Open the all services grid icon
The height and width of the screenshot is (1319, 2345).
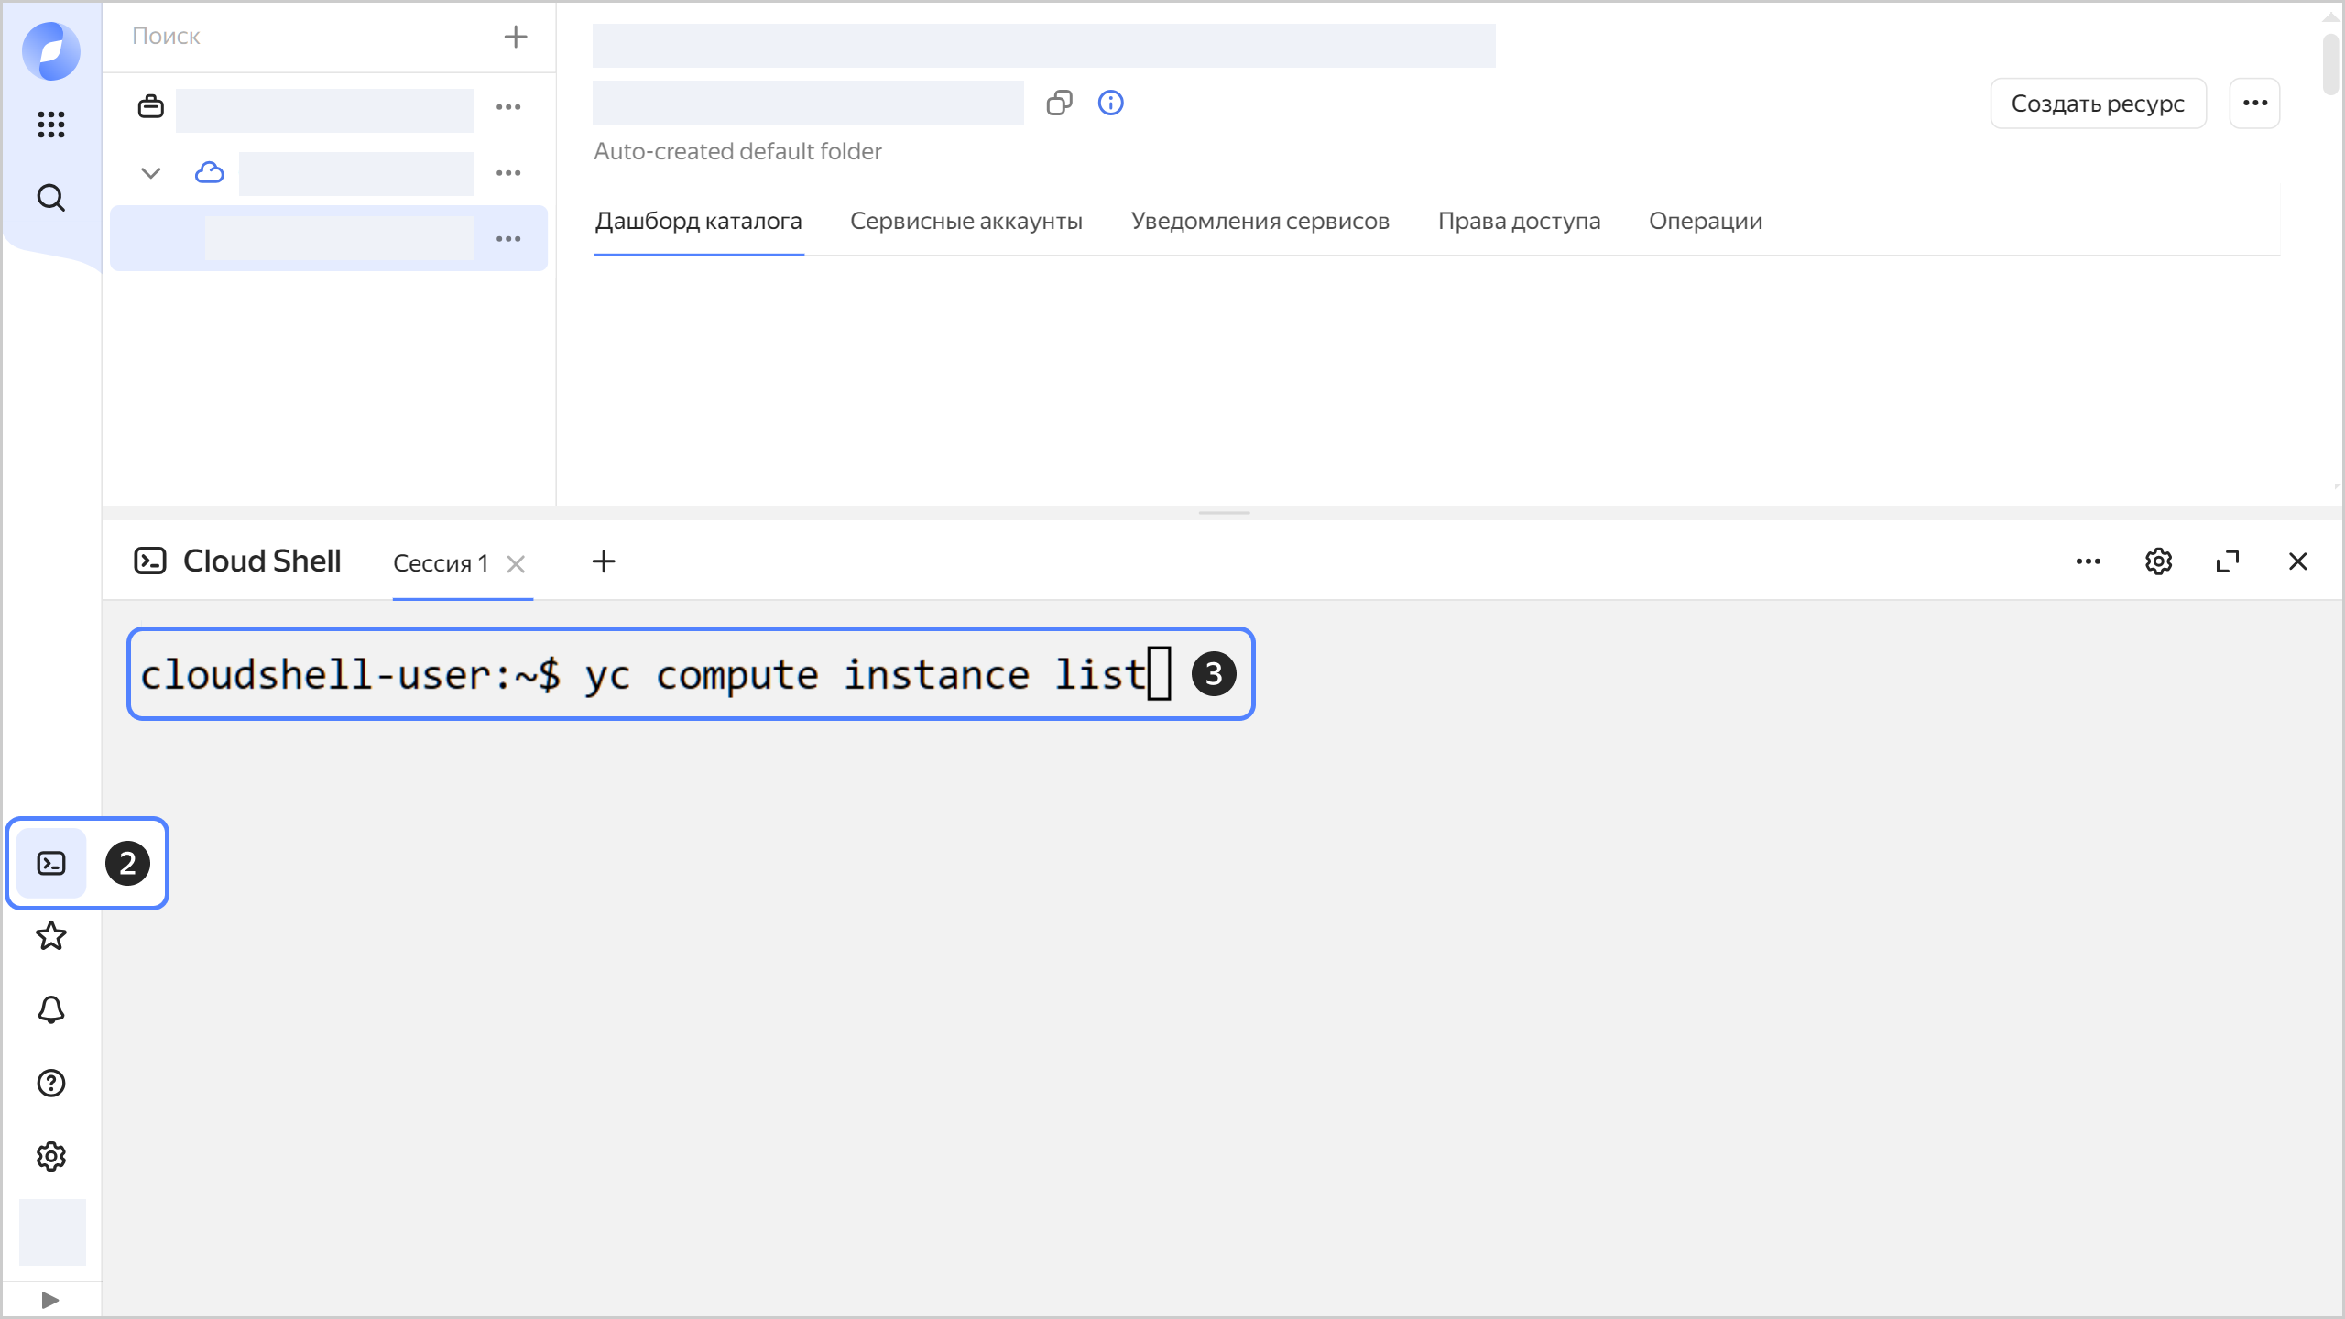(x=51, y=124)
